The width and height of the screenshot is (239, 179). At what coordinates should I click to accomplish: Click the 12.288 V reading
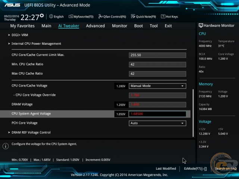(204, 134)
